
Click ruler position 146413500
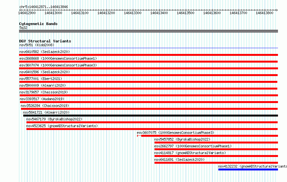point(185,13)
